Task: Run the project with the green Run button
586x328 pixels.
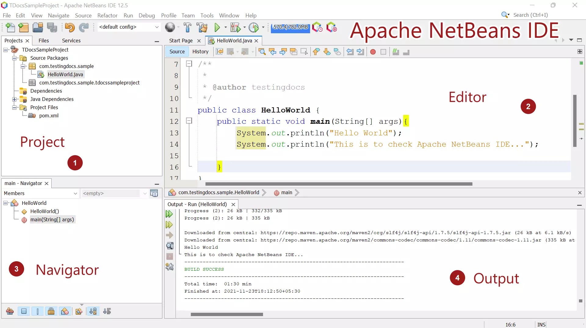Action: (x=218, y=27)
